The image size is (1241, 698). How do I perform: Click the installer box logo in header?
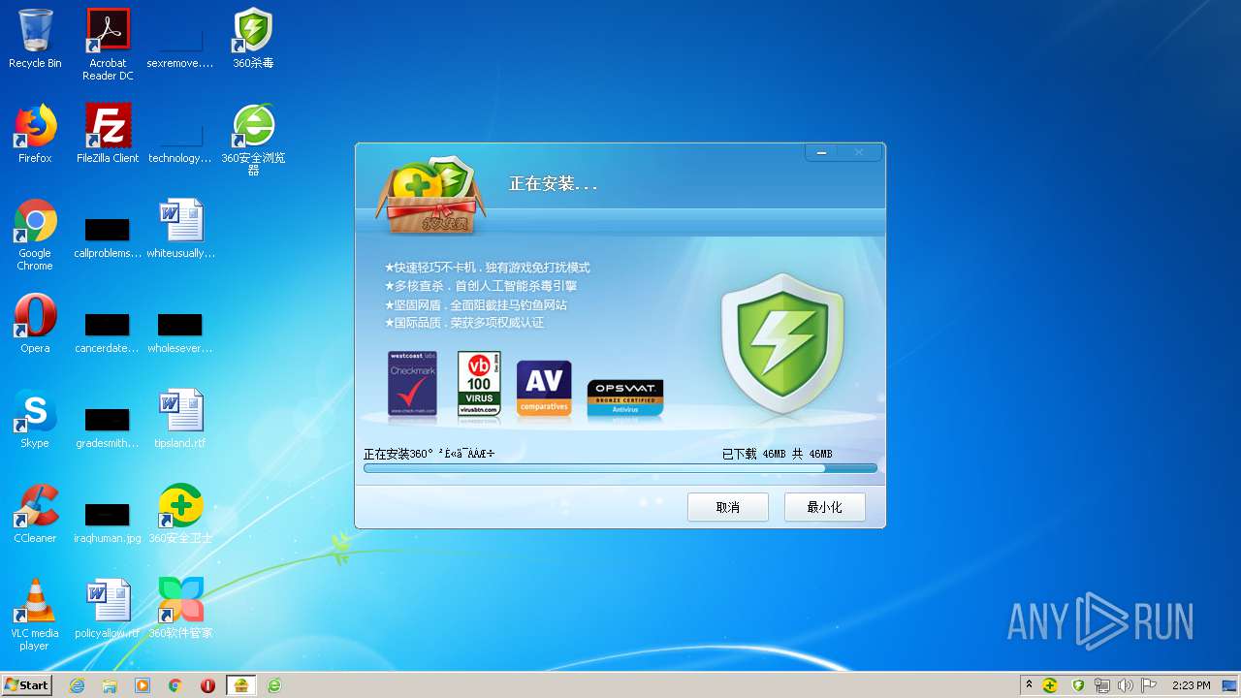pyautogui.click(x=430, y=197)
